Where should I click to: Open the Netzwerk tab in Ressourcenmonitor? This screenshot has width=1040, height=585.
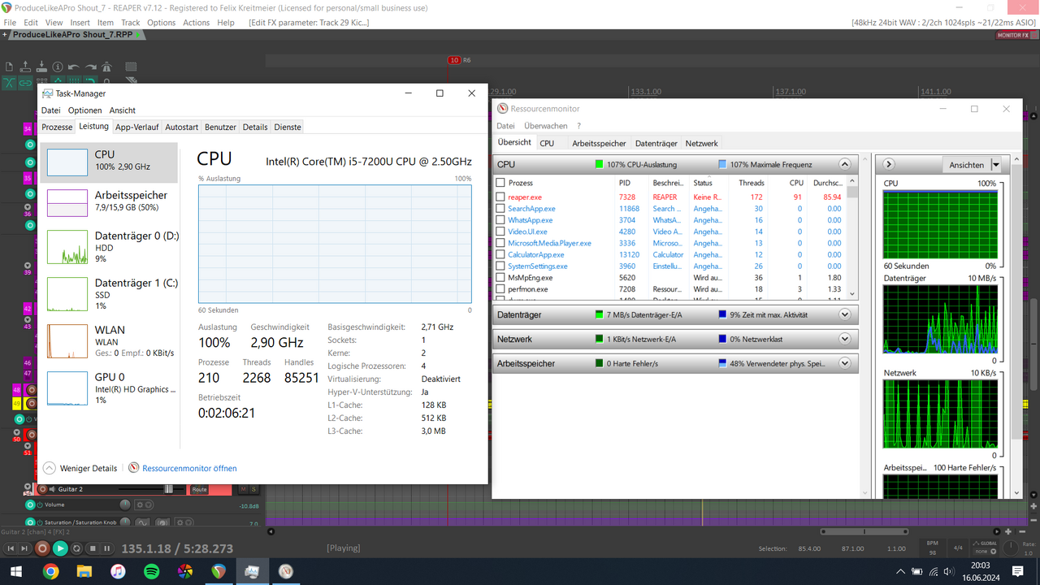[701, 143]
